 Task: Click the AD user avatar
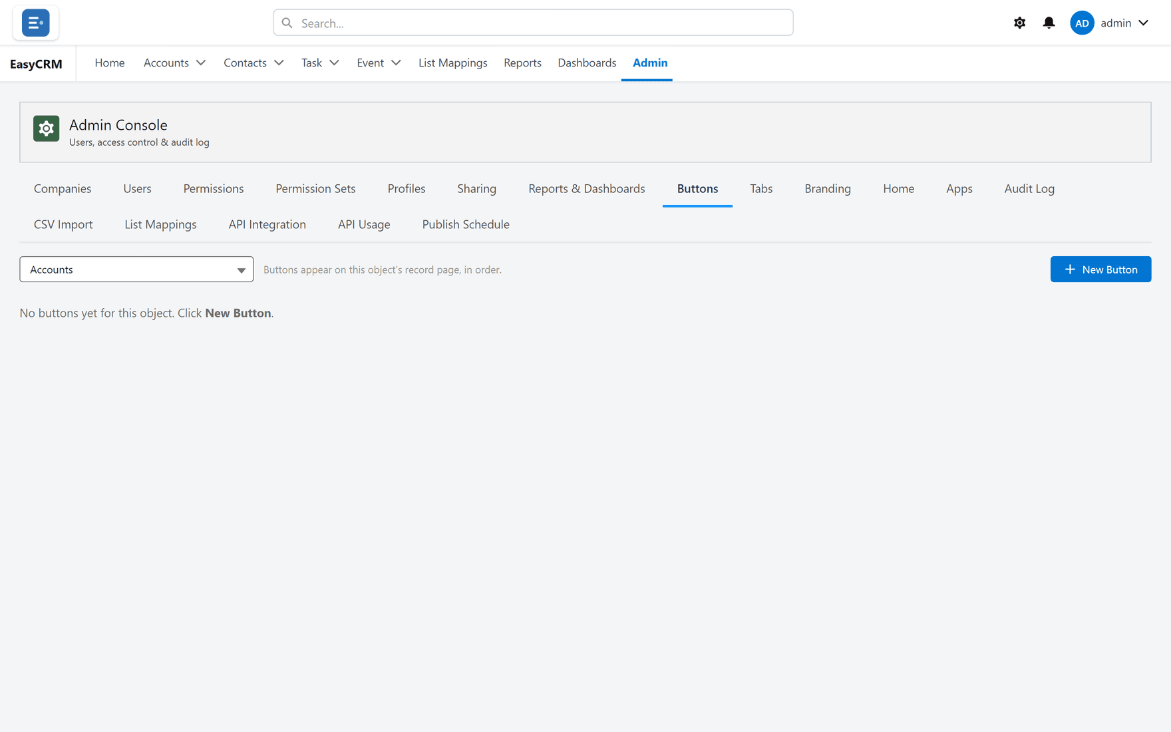coord(1082,23)
